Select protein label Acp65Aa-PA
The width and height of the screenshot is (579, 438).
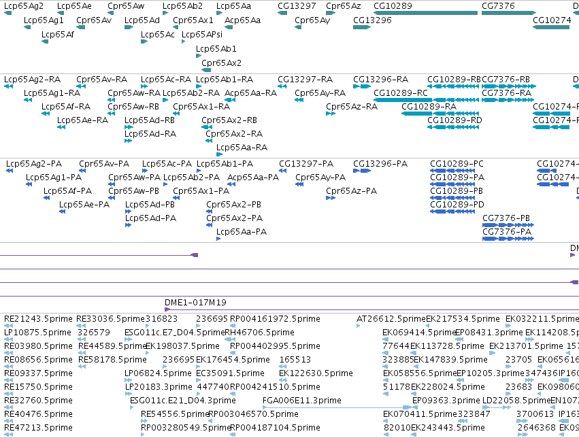coord(253,178)
